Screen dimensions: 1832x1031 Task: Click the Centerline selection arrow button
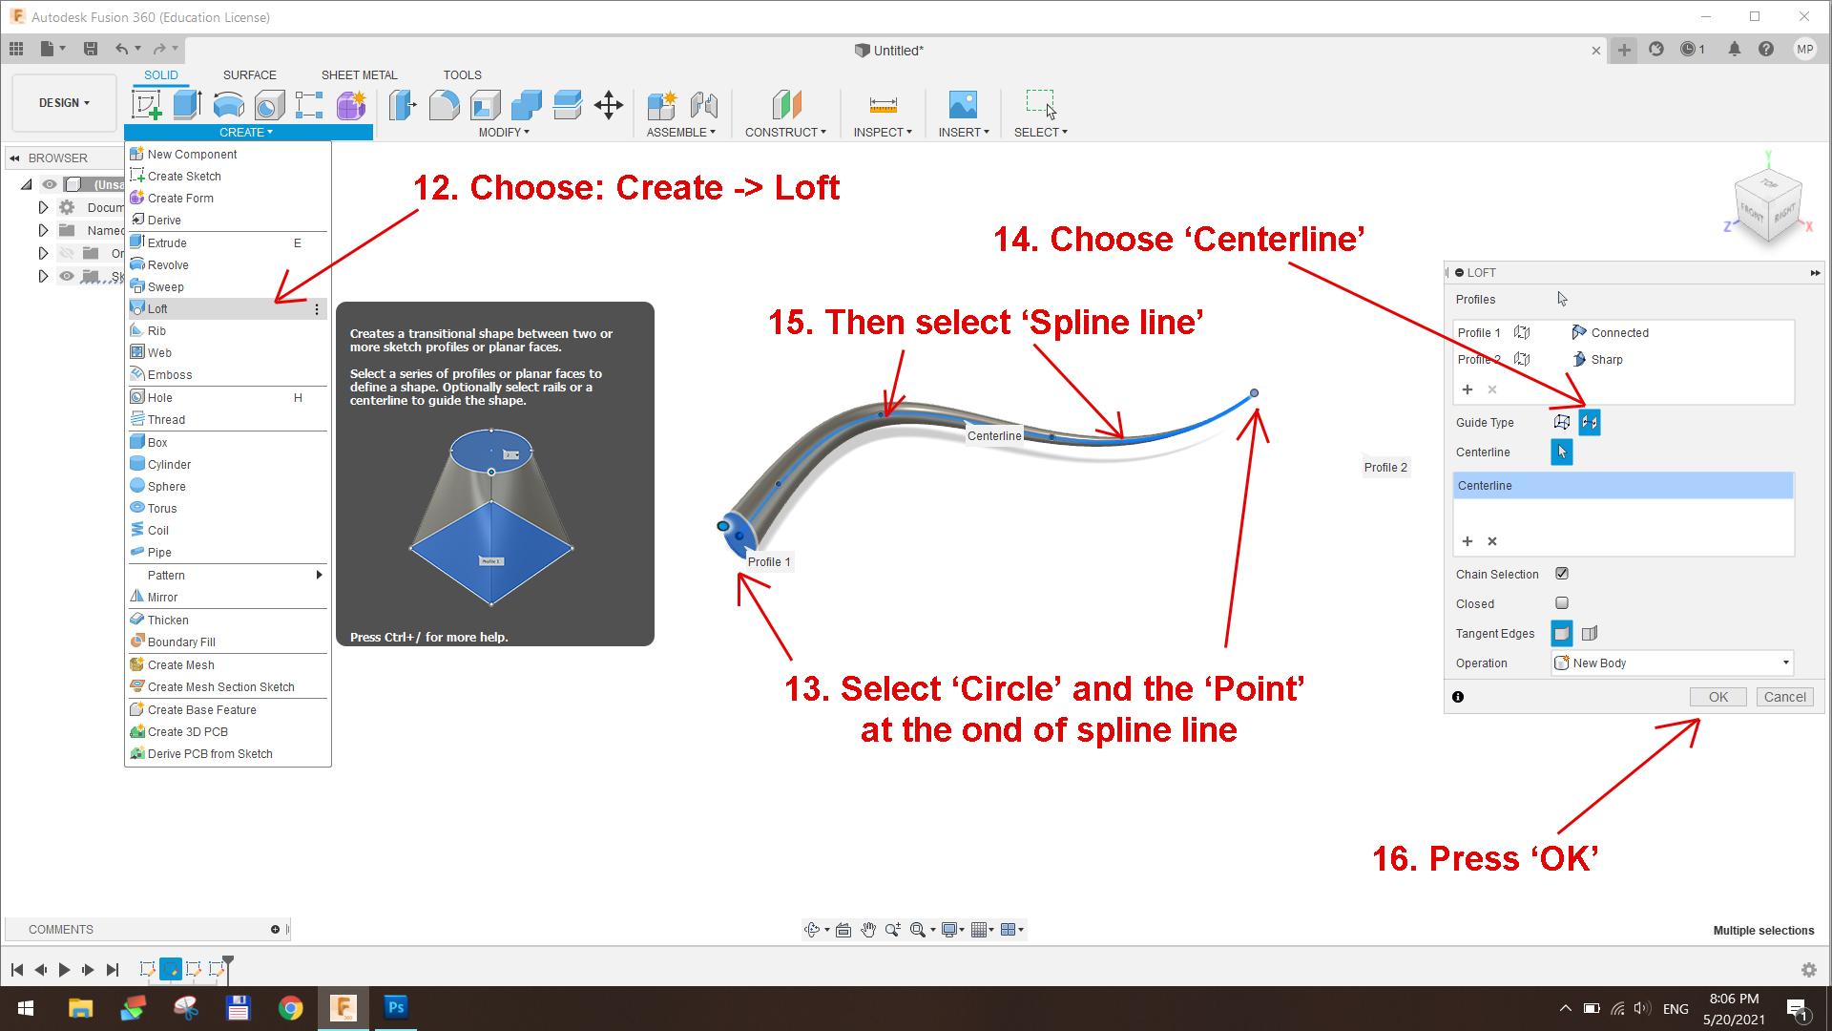[1561, 452]
